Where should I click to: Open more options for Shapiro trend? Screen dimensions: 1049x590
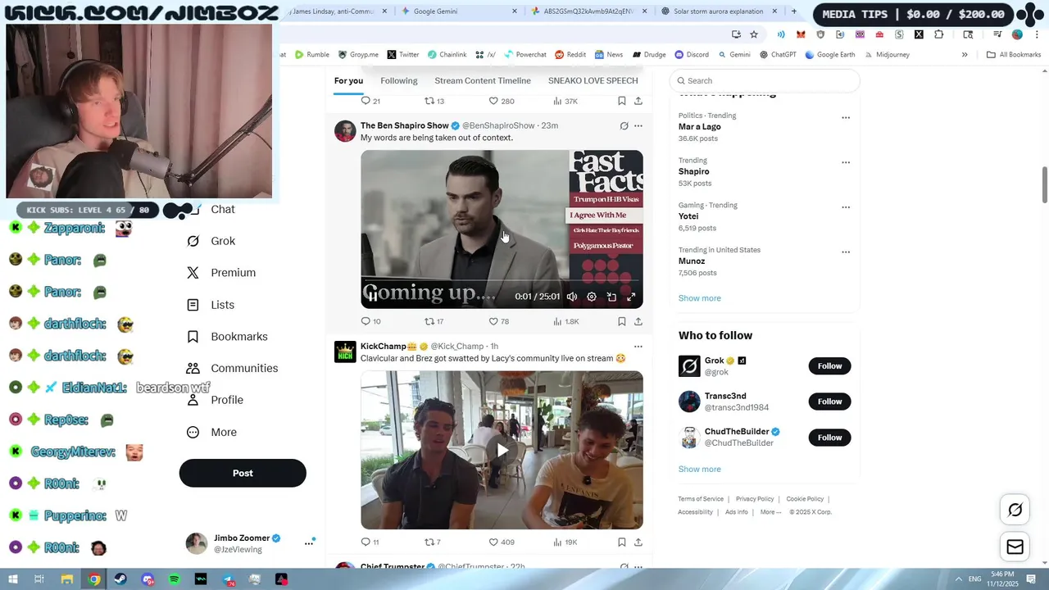point(846,162)
